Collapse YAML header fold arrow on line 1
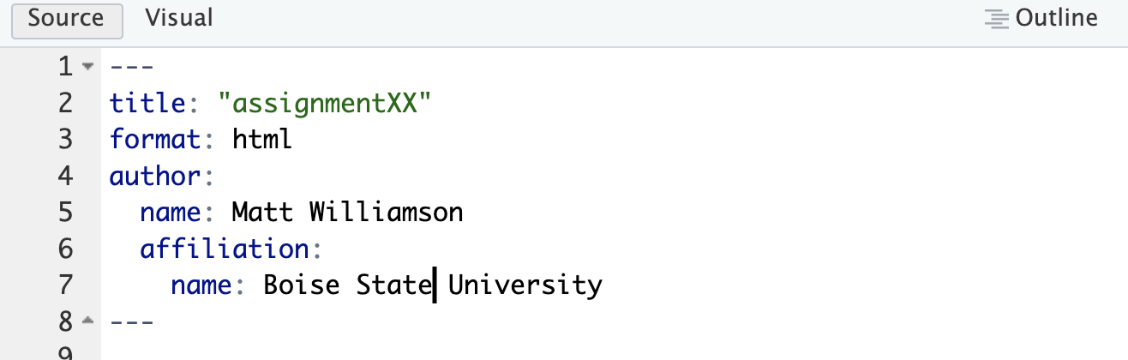The image size is (1128, 360). pos(87,67)
